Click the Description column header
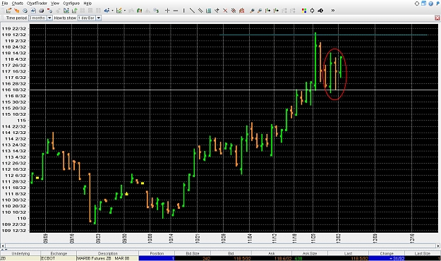This screenshot has width=441, height=261. click(108, 253)
